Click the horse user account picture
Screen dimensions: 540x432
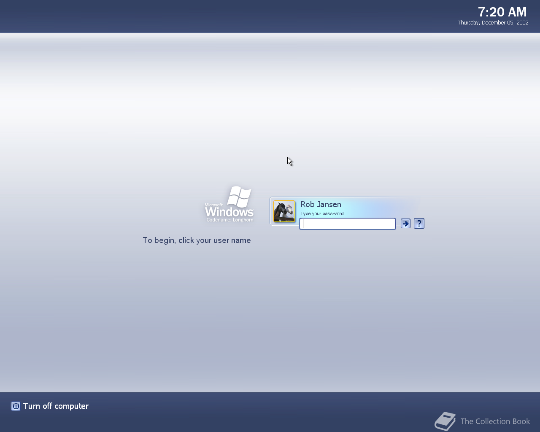click(284, 211)
